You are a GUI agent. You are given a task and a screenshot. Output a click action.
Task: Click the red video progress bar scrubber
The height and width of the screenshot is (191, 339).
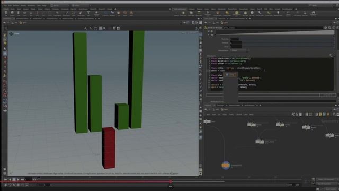click(171, 181)
